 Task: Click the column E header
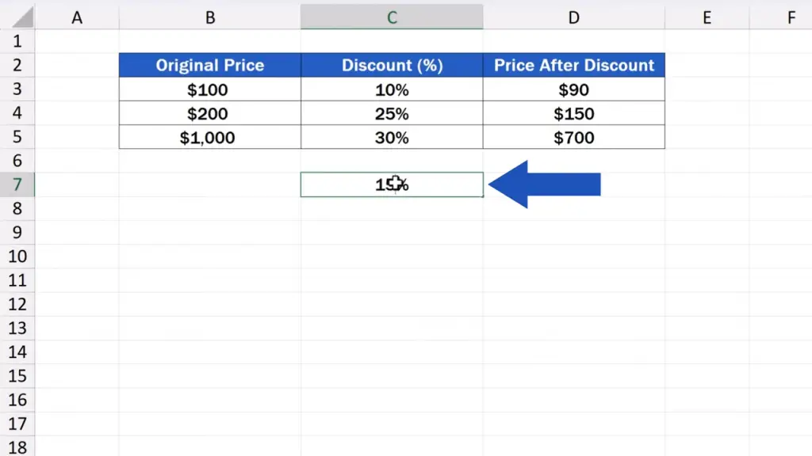pyautogui.click(x=707, y=17)
